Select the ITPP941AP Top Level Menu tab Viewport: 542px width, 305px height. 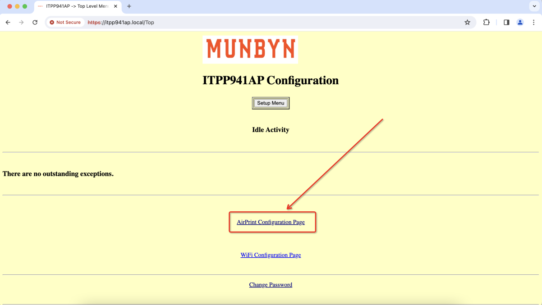78,6
